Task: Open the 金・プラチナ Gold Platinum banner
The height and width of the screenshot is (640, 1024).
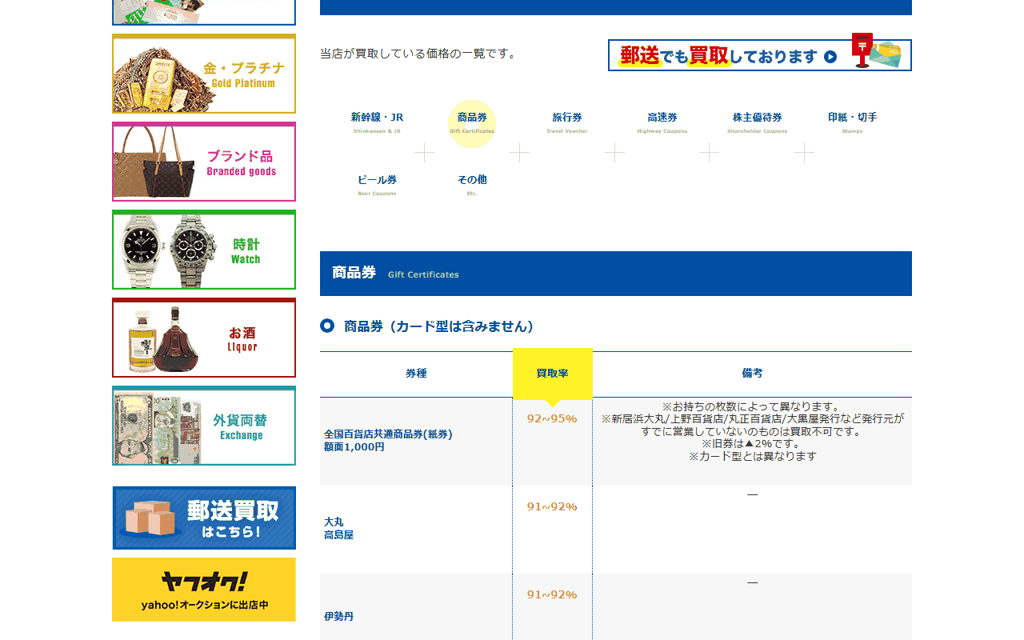Action: tap(204, 74)
